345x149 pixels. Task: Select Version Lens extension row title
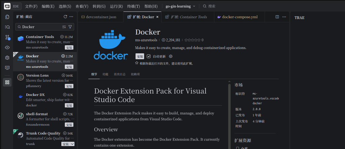pyautogui.click(x=37, y=75)
